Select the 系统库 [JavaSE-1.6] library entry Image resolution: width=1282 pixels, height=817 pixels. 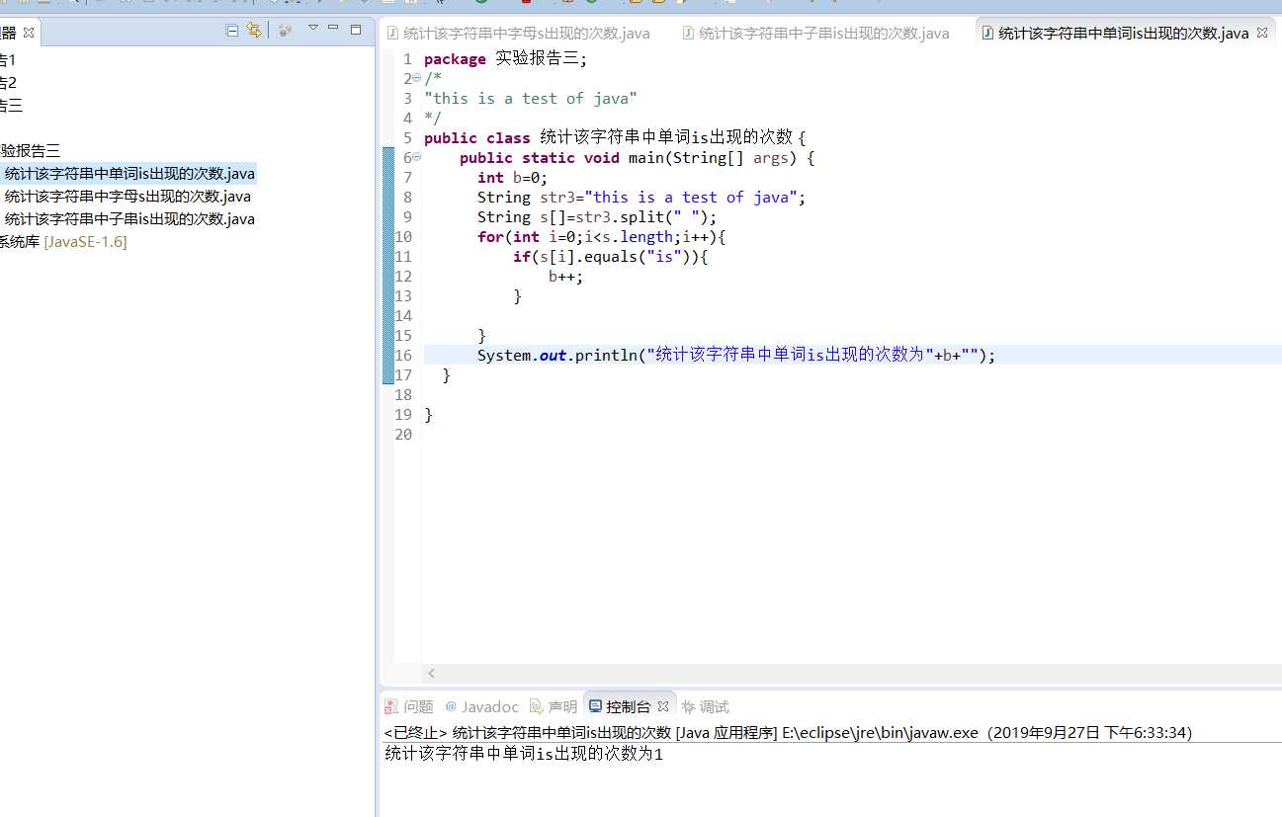(63, 242)
